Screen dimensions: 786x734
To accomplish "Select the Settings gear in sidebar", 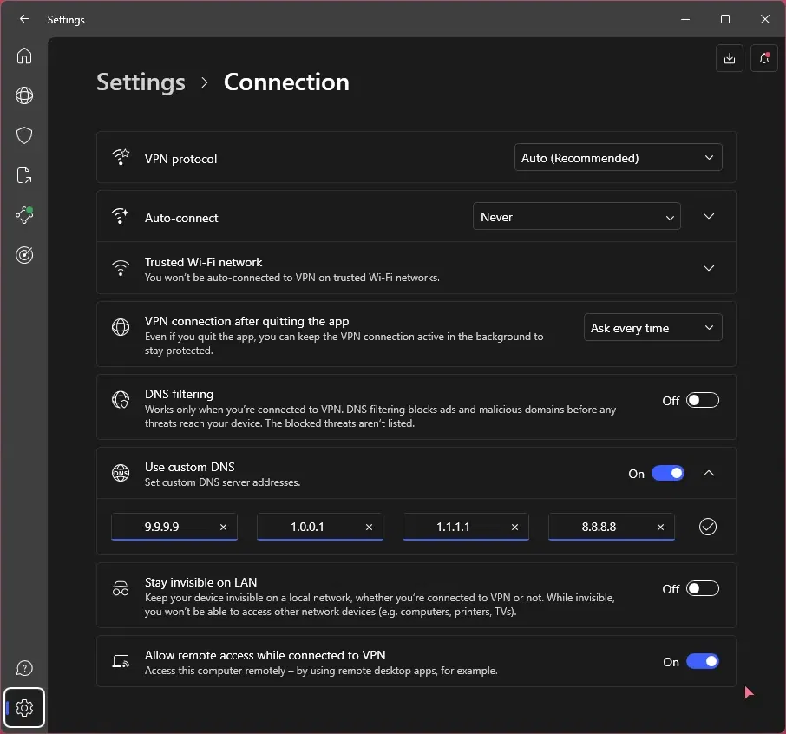I will point(24,708).
